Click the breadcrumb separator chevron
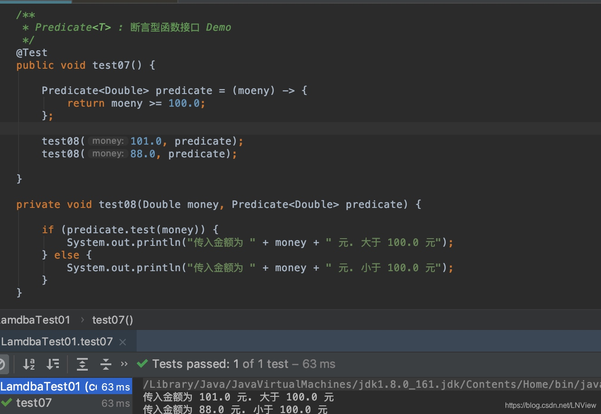 [82, 320]
